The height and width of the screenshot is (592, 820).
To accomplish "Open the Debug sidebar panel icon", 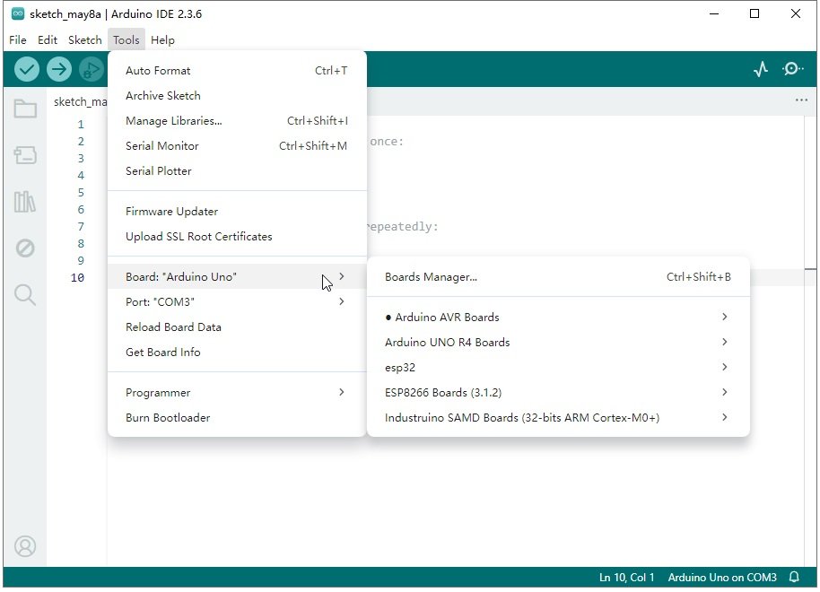I will pyautogui.click(x=25, y=248).
